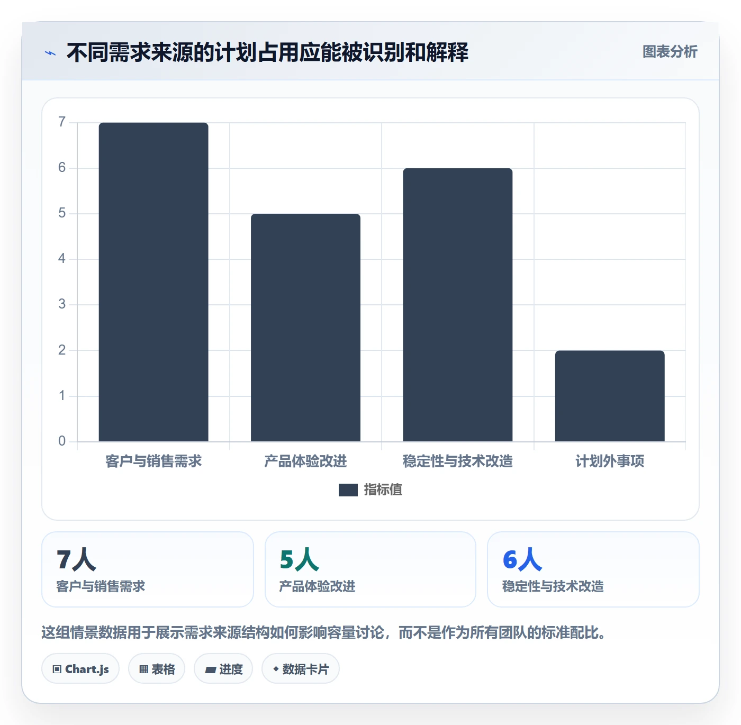Image resolution: width=741 pixels, height=725 pixels.
Task: Click the diamond icon in 数据卡片 chip
Action: coord(276,669)
